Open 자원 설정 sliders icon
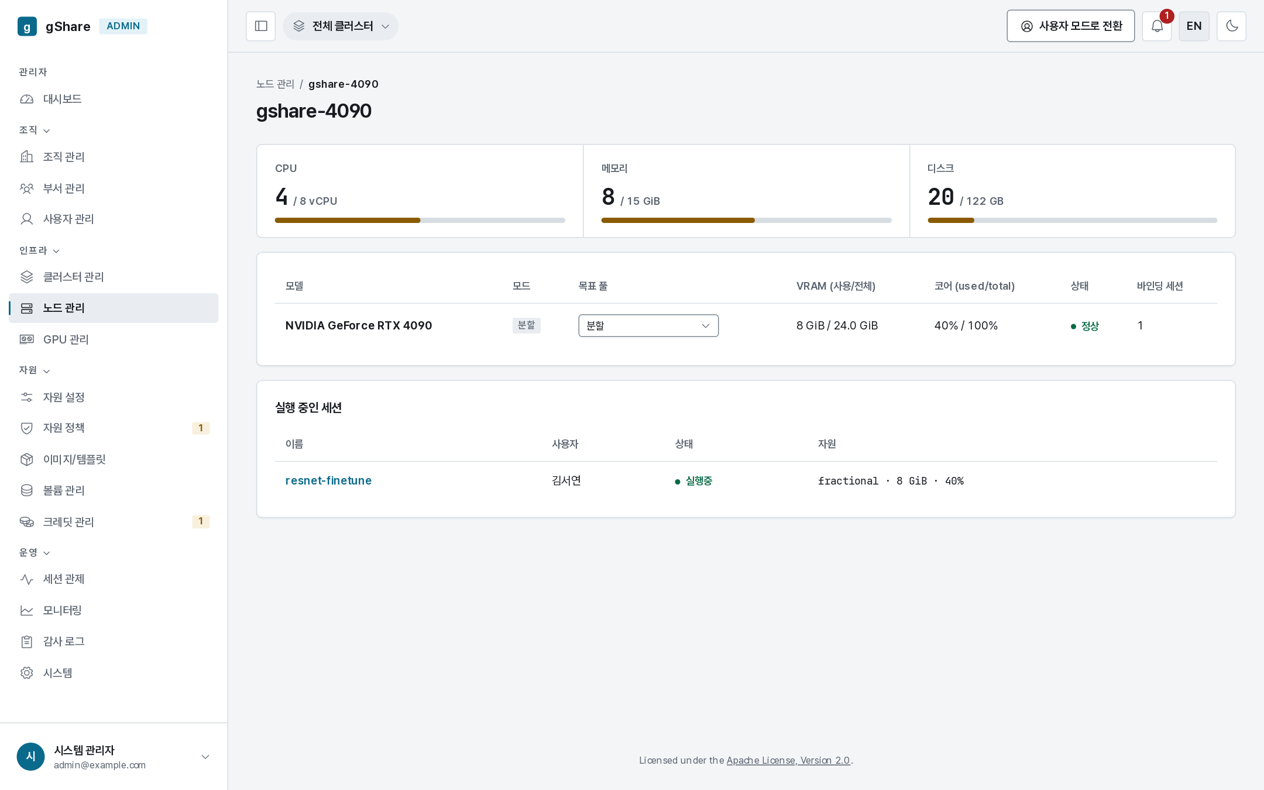Image resolution: width=1264 pixels, height=790 pixels. (x=27, y=397)
